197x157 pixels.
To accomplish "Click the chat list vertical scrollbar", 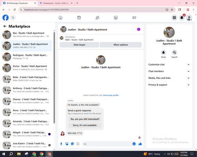I will click(54, 77).
